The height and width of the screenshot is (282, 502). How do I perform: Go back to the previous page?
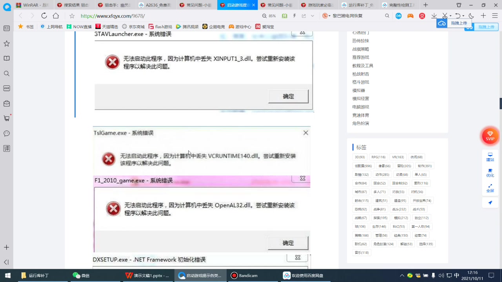[20, 16]
